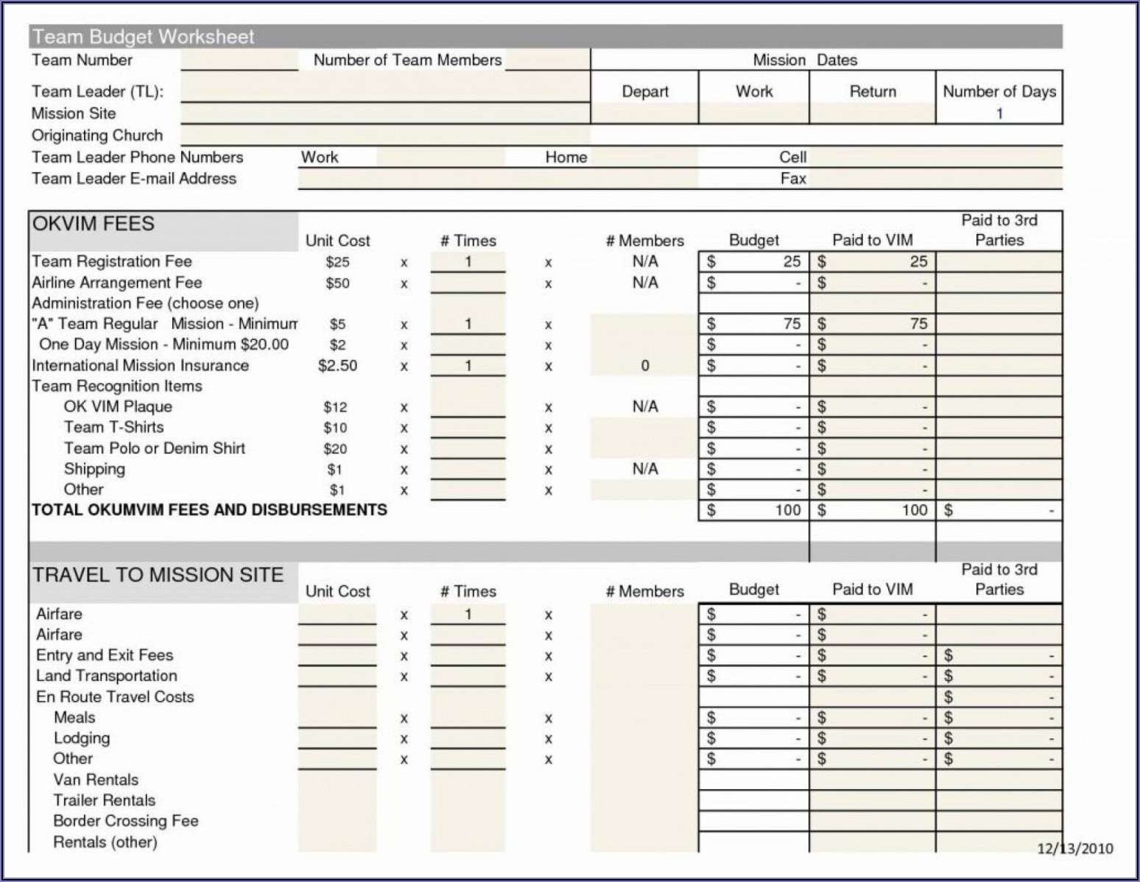Screen dimensions: 1140x882
Task: Select the Team Budget Worksheet title header
Action: point(144,37)
